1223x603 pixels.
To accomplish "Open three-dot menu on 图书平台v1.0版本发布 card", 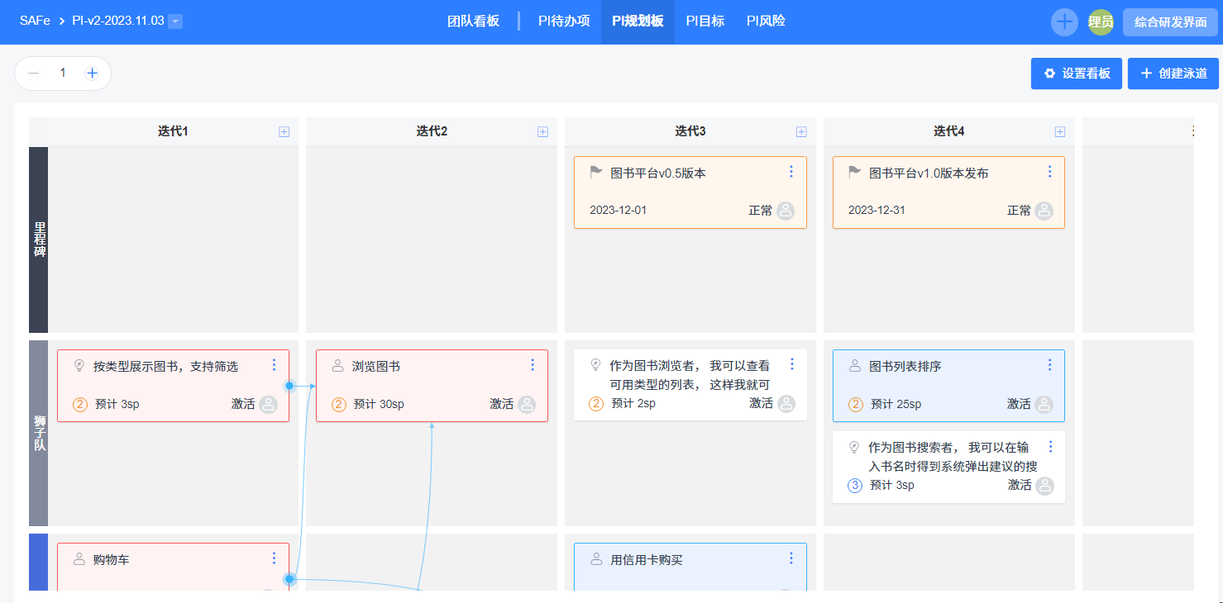I will pyautogui.click(x=1049, y=172).
